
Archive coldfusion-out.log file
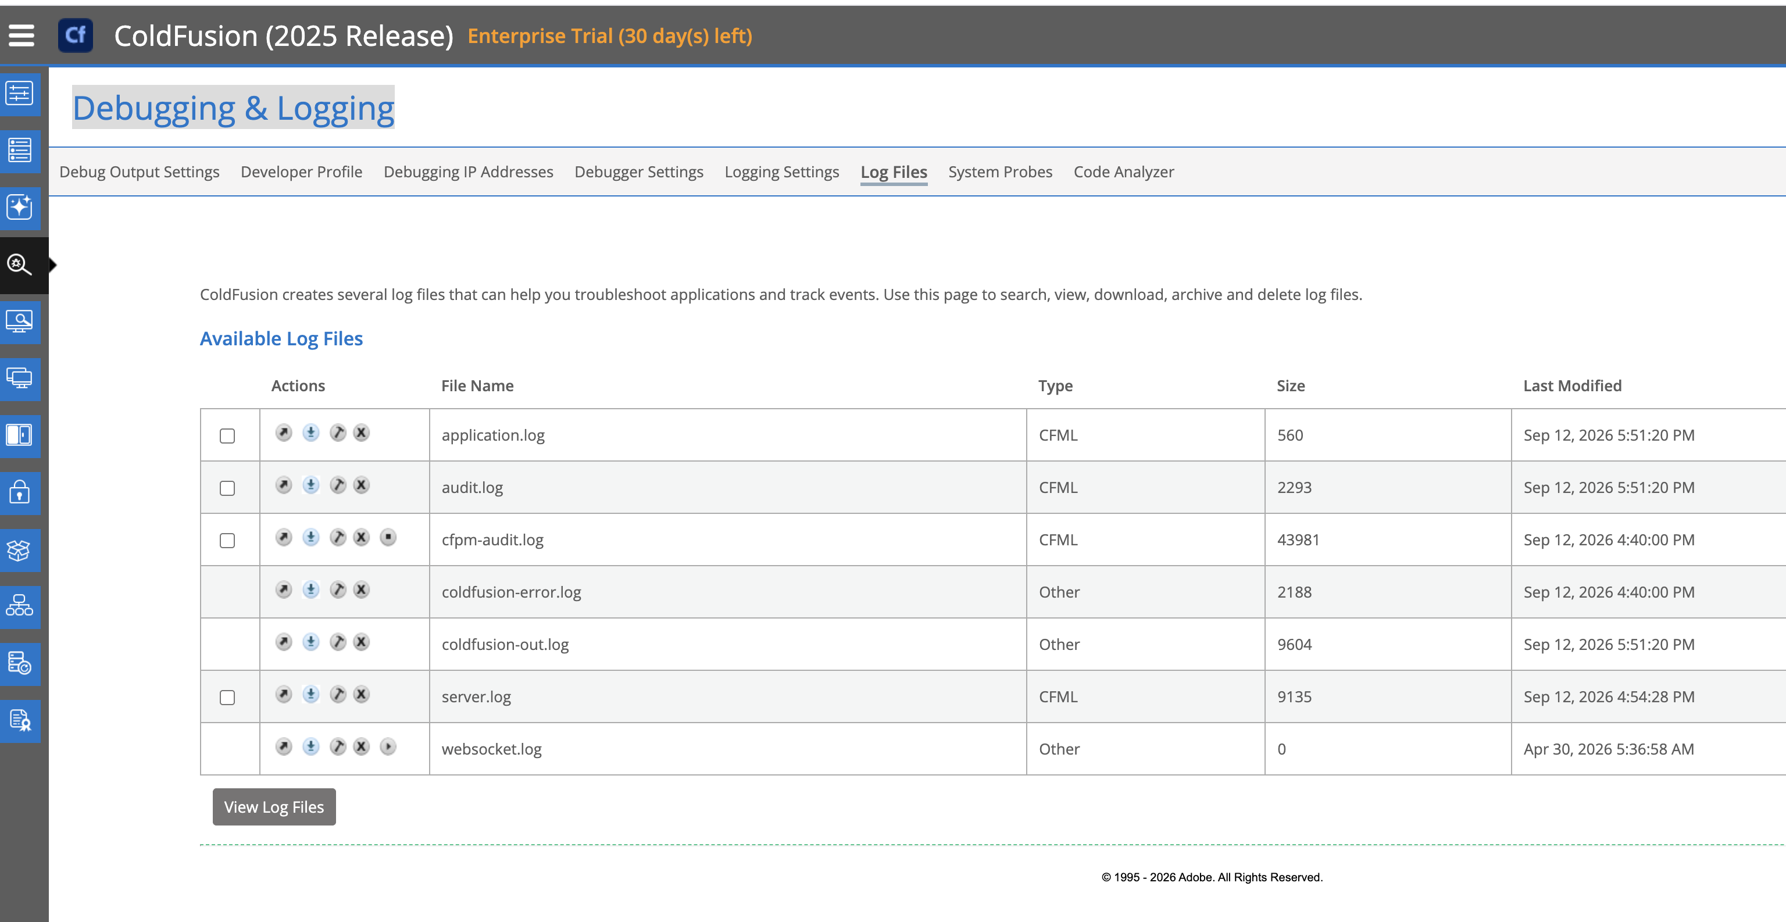(338, 642)
